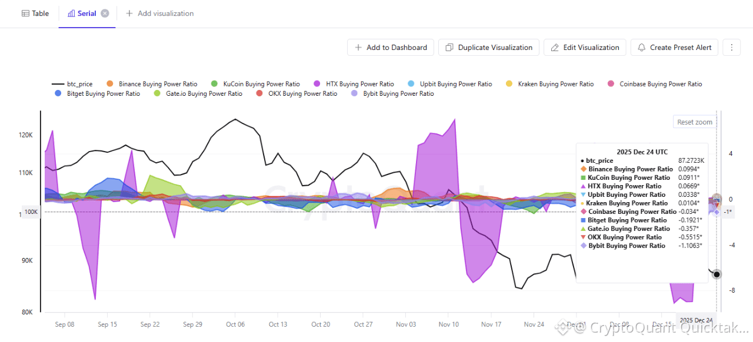The image size is (753, 342).
Task: Click the Table grid icon
Action: pyautogui.click(x=25, y=14)
